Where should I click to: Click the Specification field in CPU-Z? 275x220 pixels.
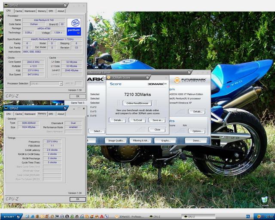(52, 39)
